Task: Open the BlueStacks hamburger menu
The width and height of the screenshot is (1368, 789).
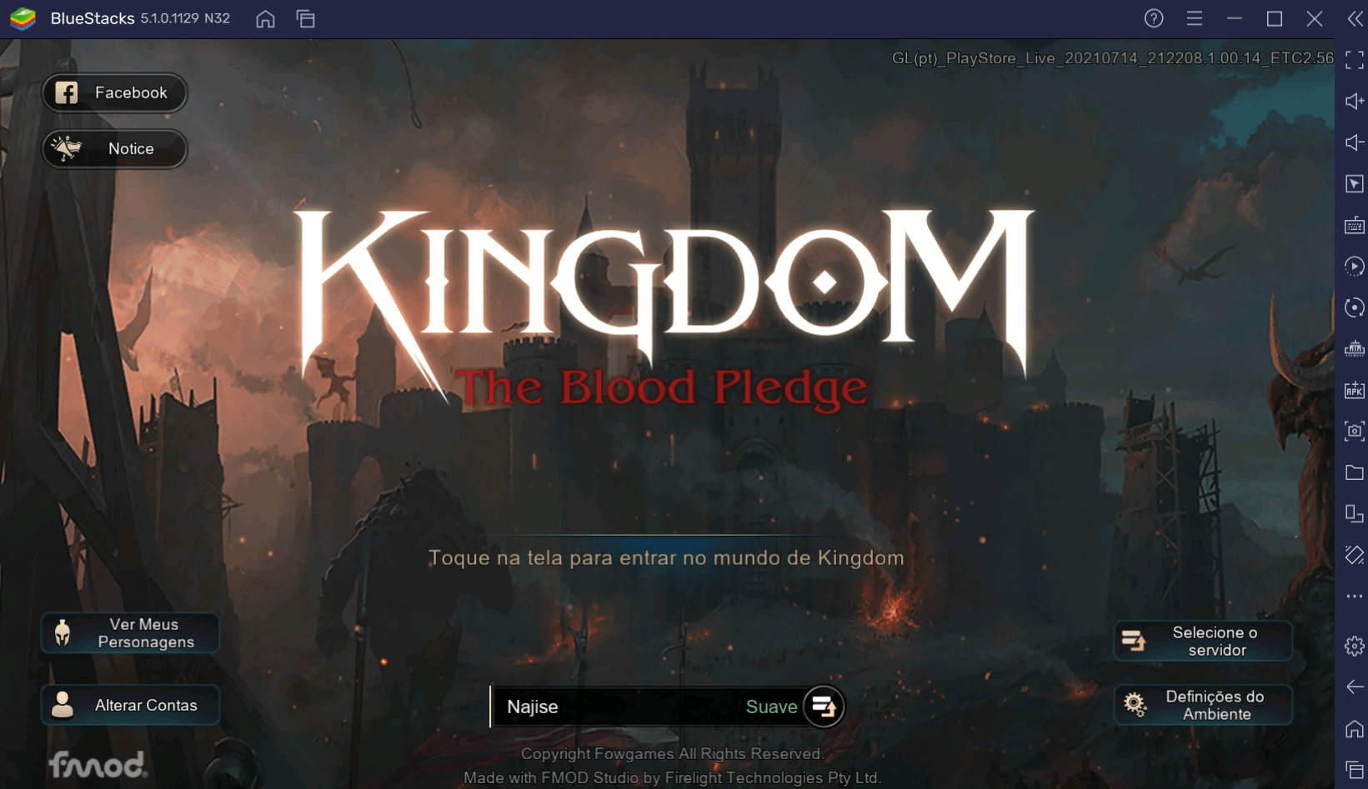Action: 1195,18
